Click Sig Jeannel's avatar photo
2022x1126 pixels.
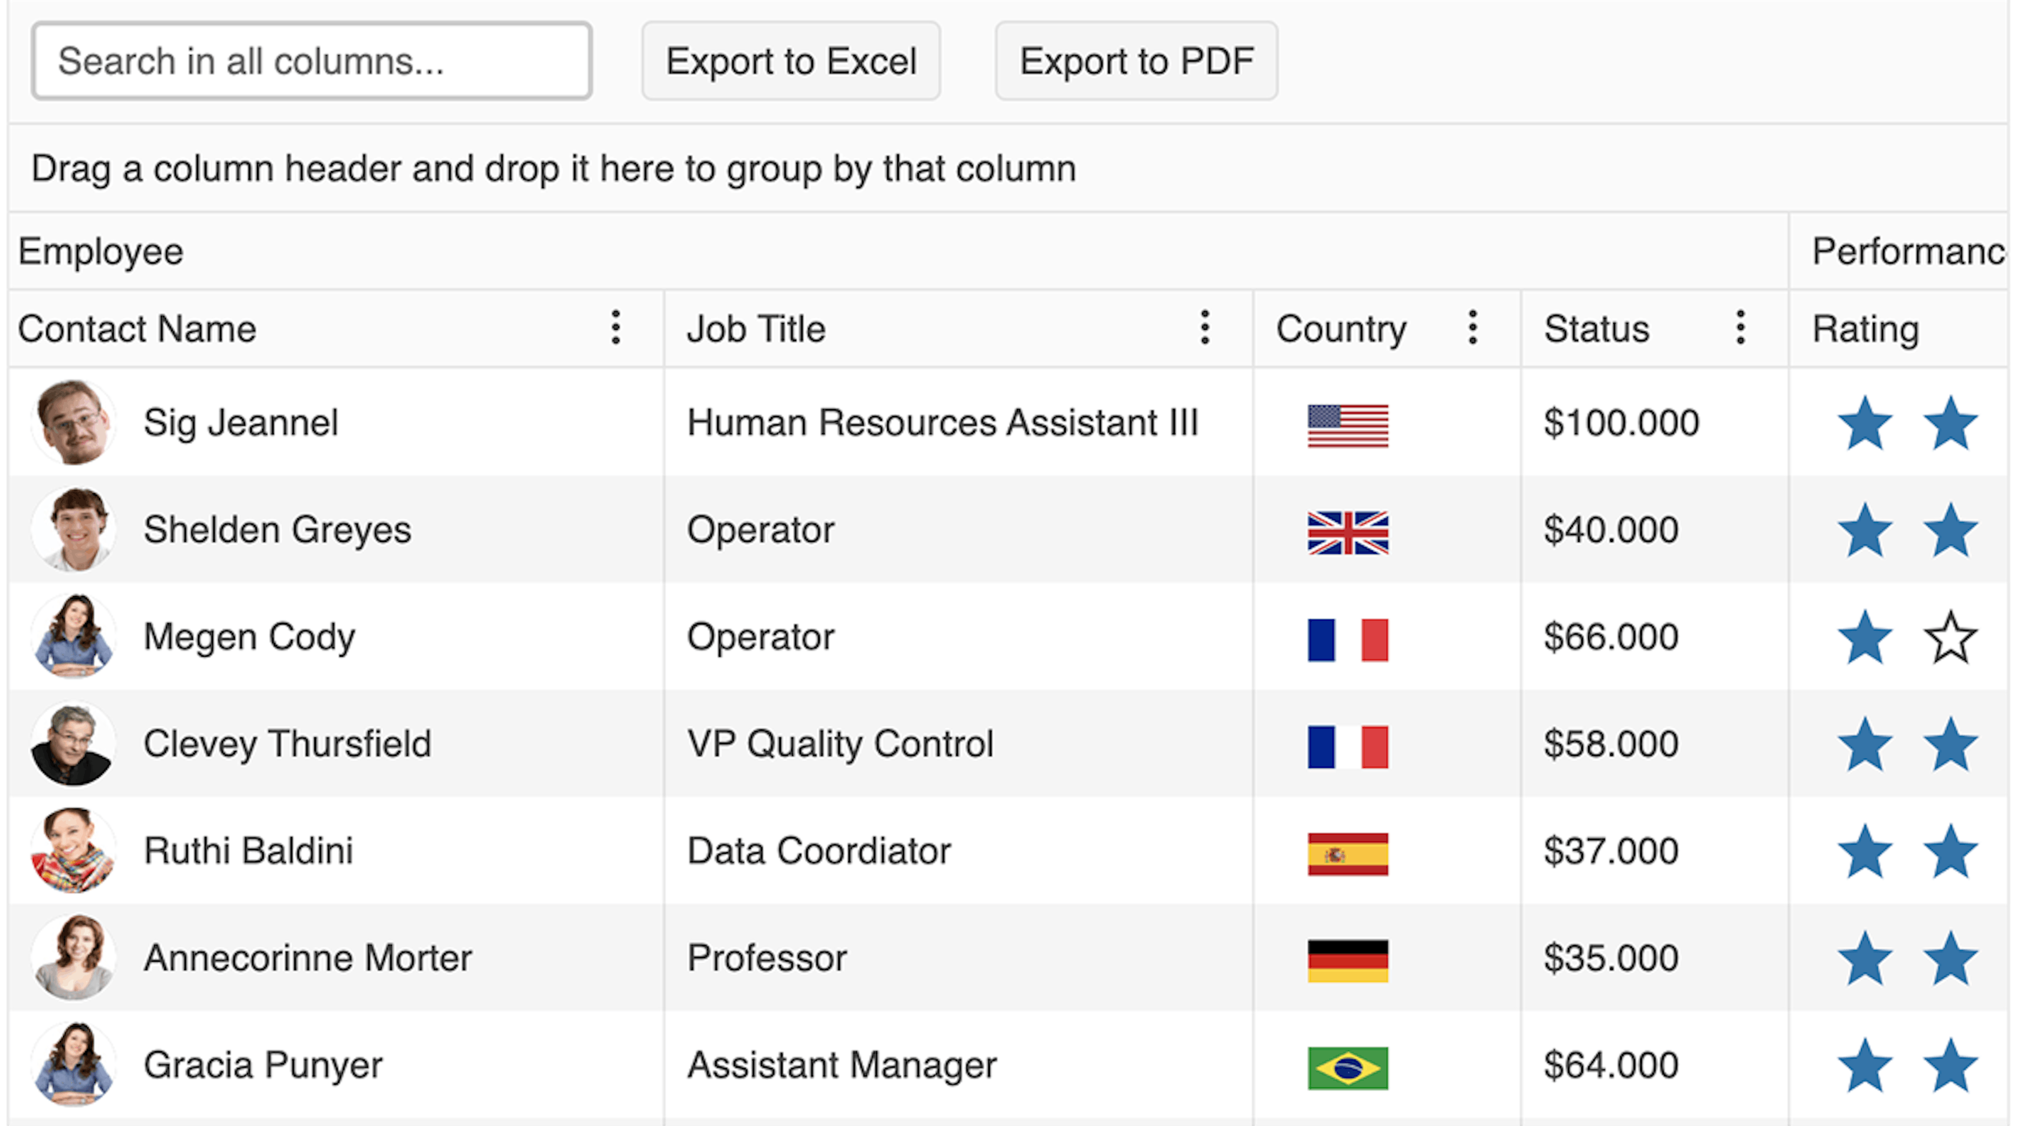pyautogui.click(x=73, y=422)
